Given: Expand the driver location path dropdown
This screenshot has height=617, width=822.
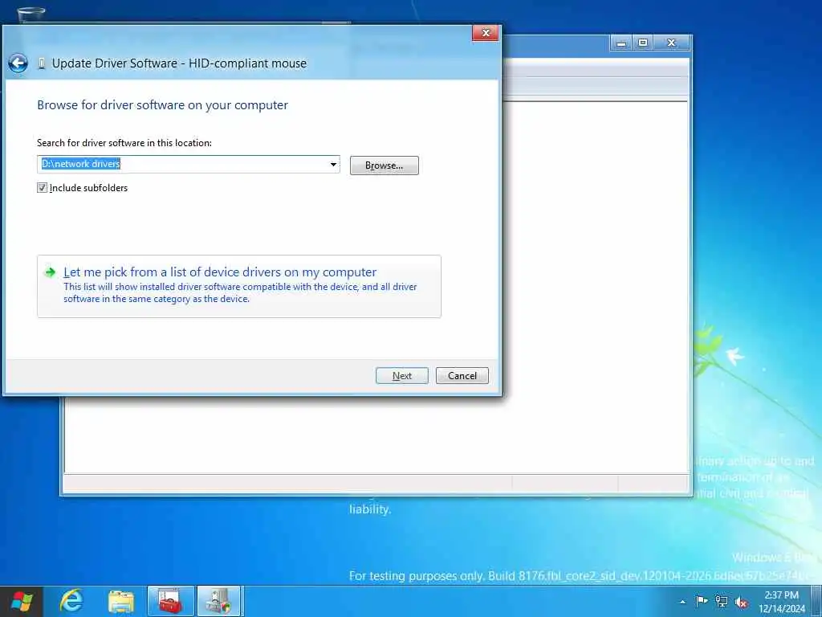Looking at the screenshot, I should [x=333, y=164].
